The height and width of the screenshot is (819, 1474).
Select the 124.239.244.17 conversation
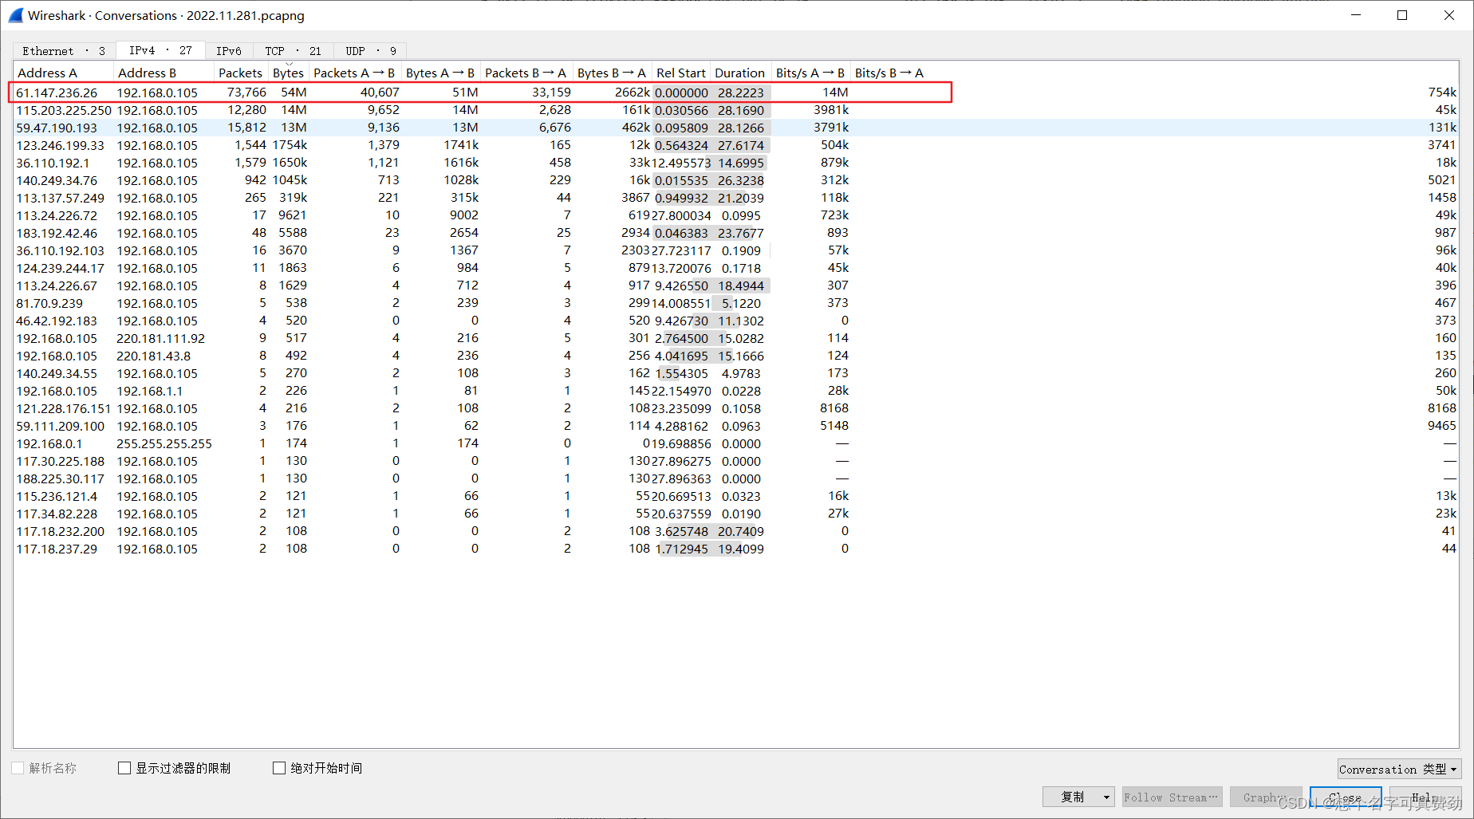pyautogui.click(x=736, y=268)
